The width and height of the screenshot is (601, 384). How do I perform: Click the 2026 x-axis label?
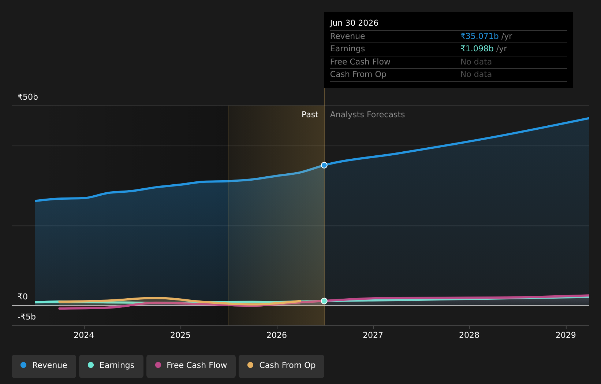click(277, 335)
